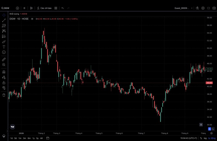
Task: Toggle tự động auto scale
Action: [212, 138]
